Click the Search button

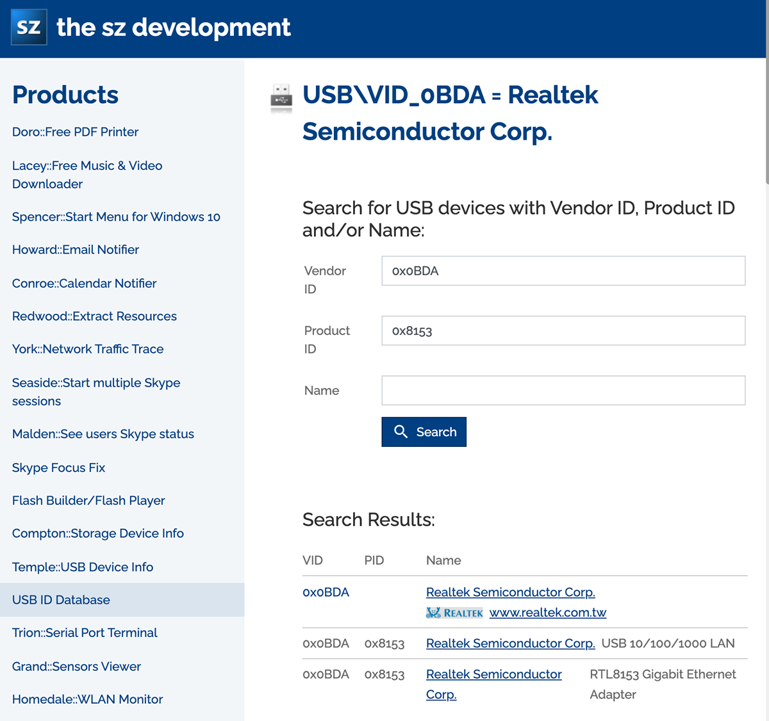[x=424, y=432]
